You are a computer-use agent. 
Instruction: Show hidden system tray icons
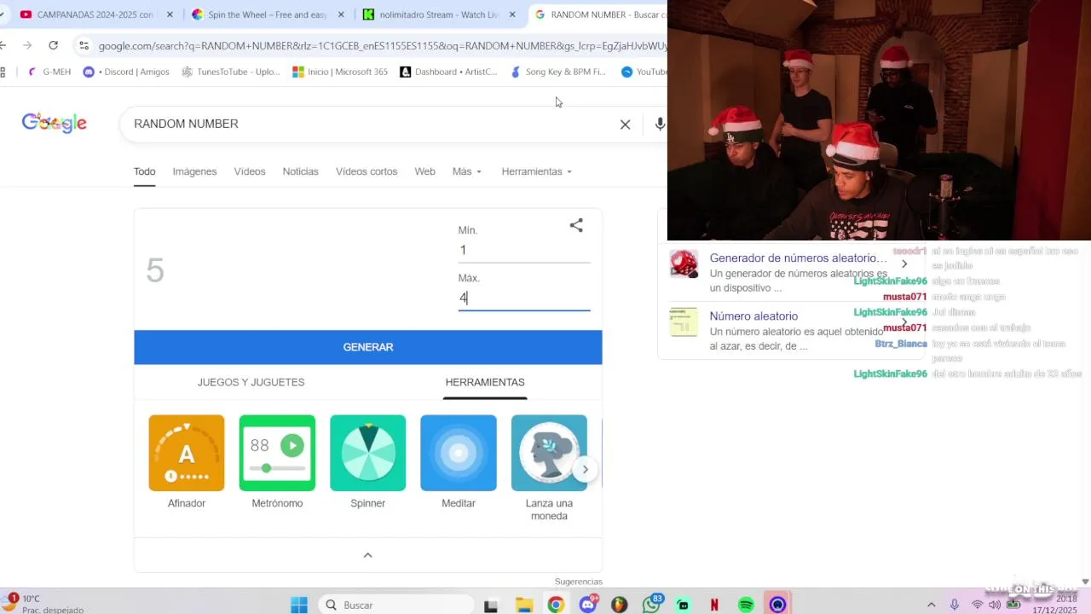pyautogui.click(x=931, y=605)
